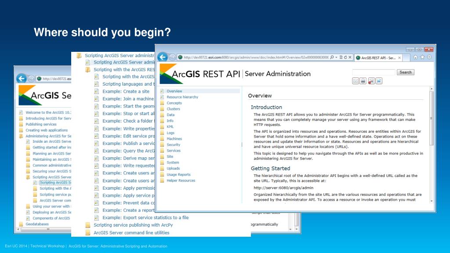Click the content pane vertical scrollbar
Viewport: 450px width, 253px height.
(x=432, y=118)
